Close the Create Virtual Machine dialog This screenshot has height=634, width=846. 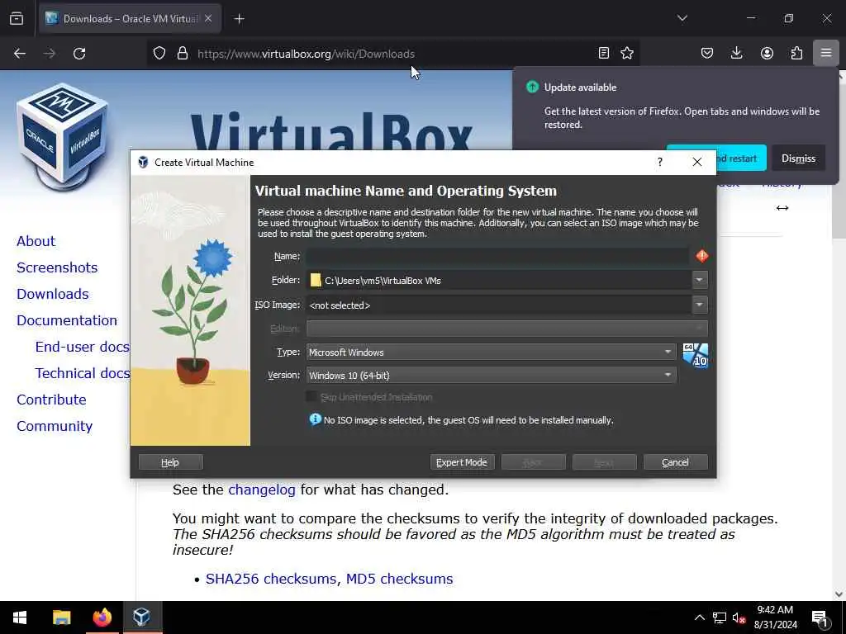click(x=697, y=163)
